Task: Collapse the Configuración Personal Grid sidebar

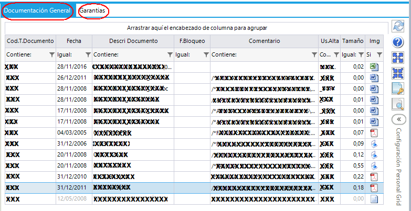Action: [399, 119]
